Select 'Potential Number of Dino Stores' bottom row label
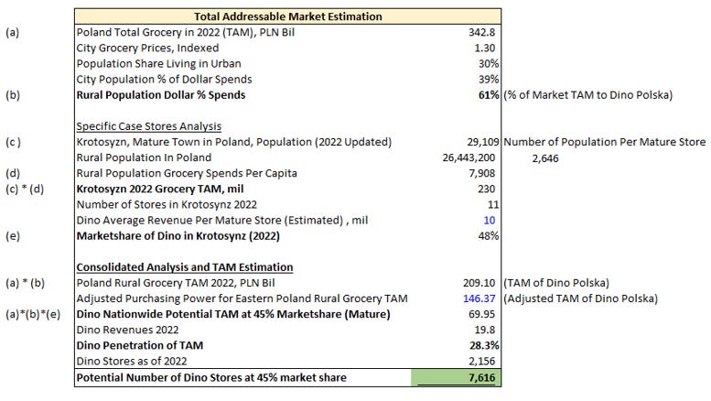Image resolution: width=711 pixels, height=401 pixels. (x=211, y=377)
